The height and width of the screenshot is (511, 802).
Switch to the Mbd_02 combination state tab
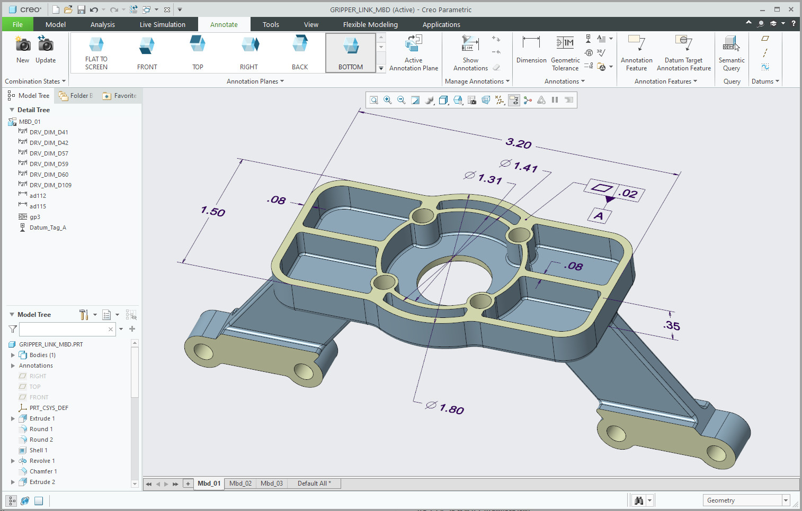[240, 483]
